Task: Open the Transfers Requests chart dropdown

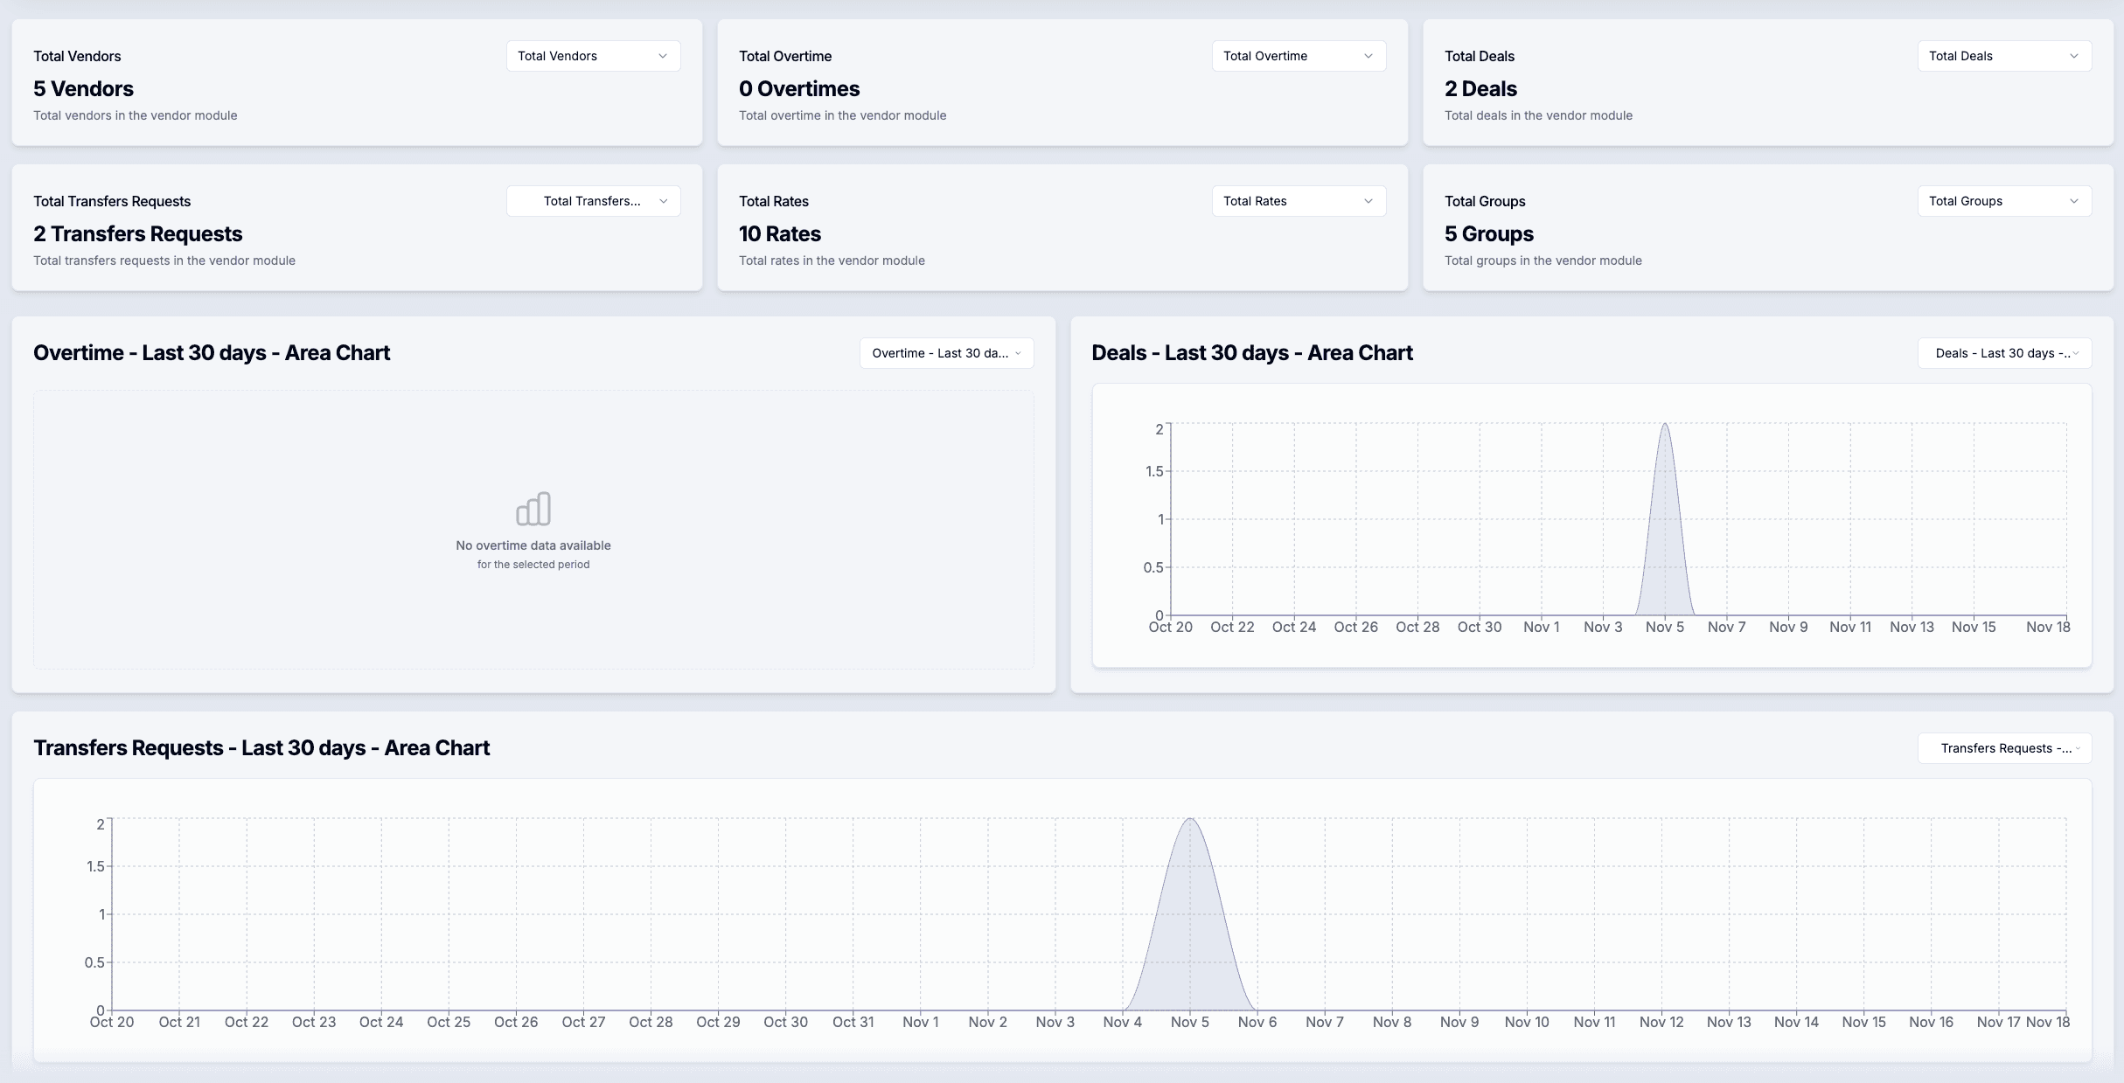Action: coord(2004,747)
